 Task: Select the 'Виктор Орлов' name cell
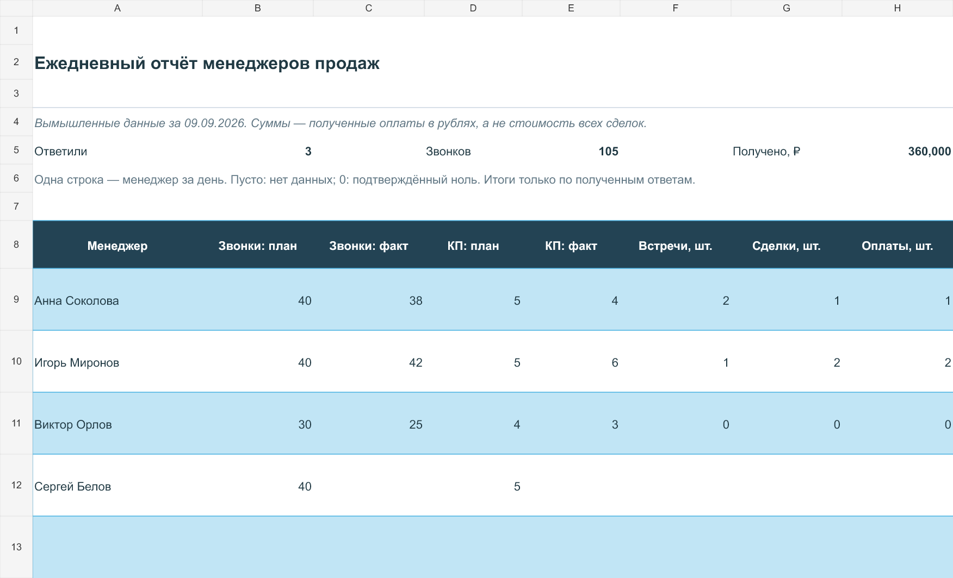pyautogui.click(x=117, y=424)
